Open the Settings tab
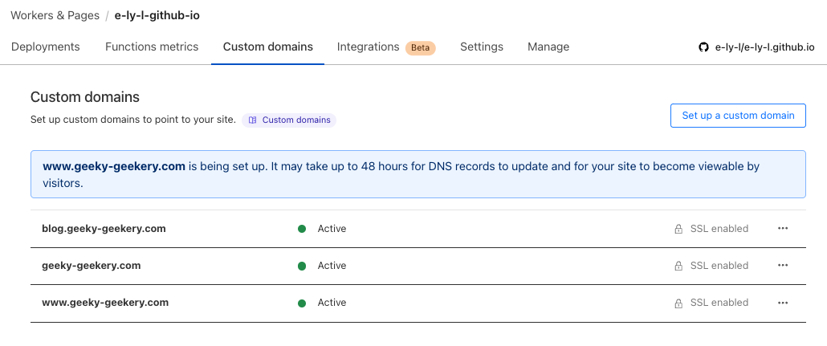 coord(482,47)
